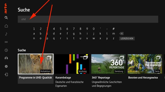Click the exit door icon in sidebar
Viewport: 165px width, 92px height.
point(6,75)
